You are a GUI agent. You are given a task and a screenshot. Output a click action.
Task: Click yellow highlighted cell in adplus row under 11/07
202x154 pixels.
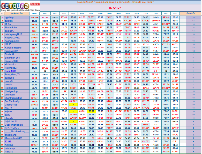[x=92, y=111]
